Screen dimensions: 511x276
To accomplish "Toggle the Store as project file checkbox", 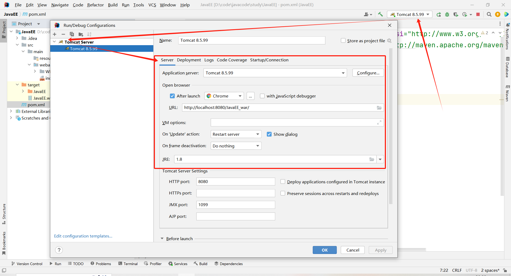I will tap(343, 41).
